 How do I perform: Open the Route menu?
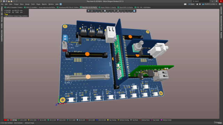38,4
